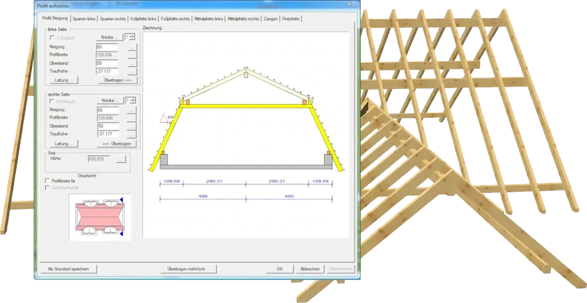Click the ellipsis button beside linke Seite Traufhöhe

[132, 72]
